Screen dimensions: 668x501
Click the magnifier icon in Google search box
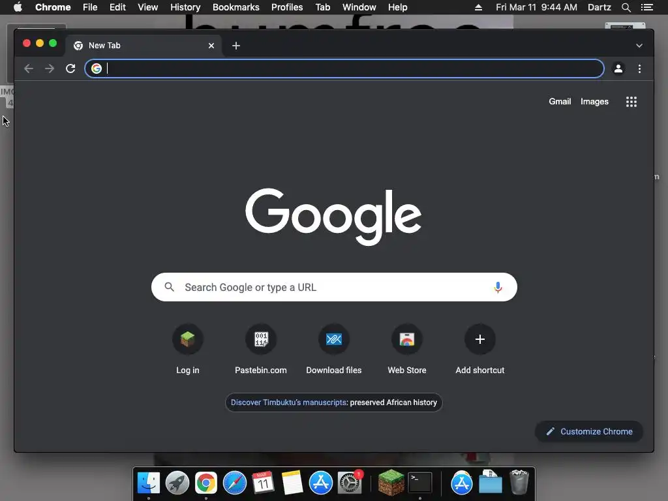point(169,287)
